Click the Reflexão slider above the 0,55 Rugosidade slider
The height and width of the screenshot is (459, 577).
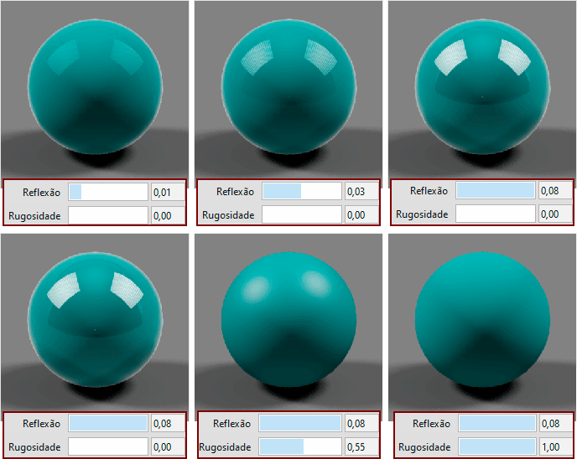click(x=299, y=424)
